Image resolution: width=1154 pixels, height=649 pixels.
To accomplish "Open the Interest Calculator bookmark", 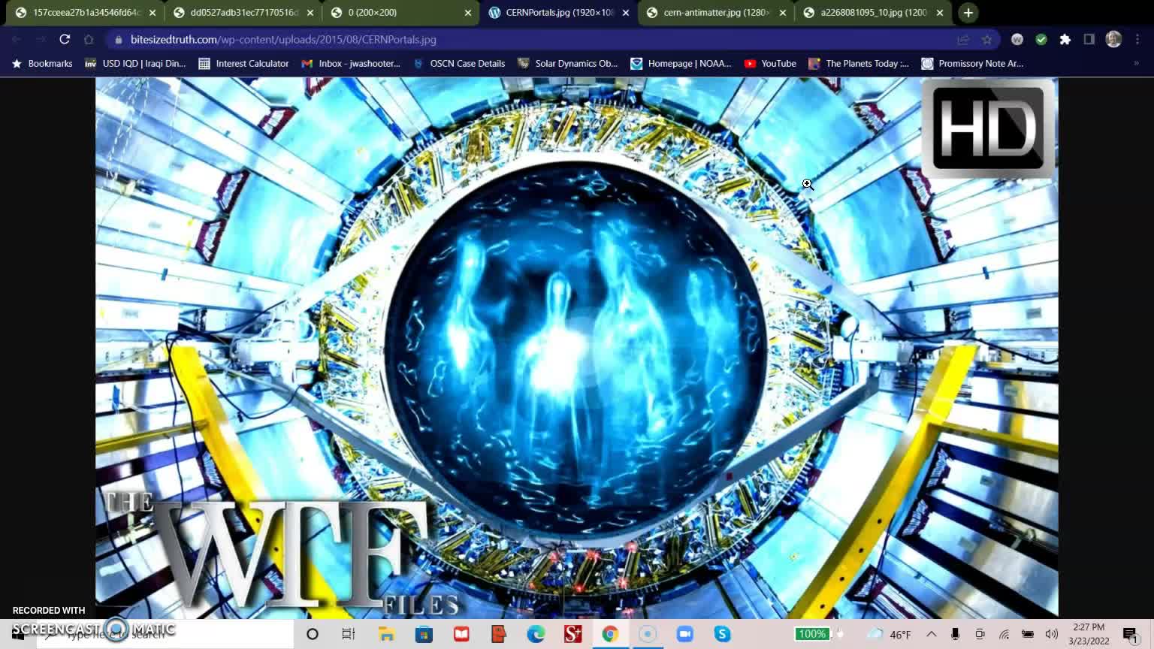I will pos(244,64).
